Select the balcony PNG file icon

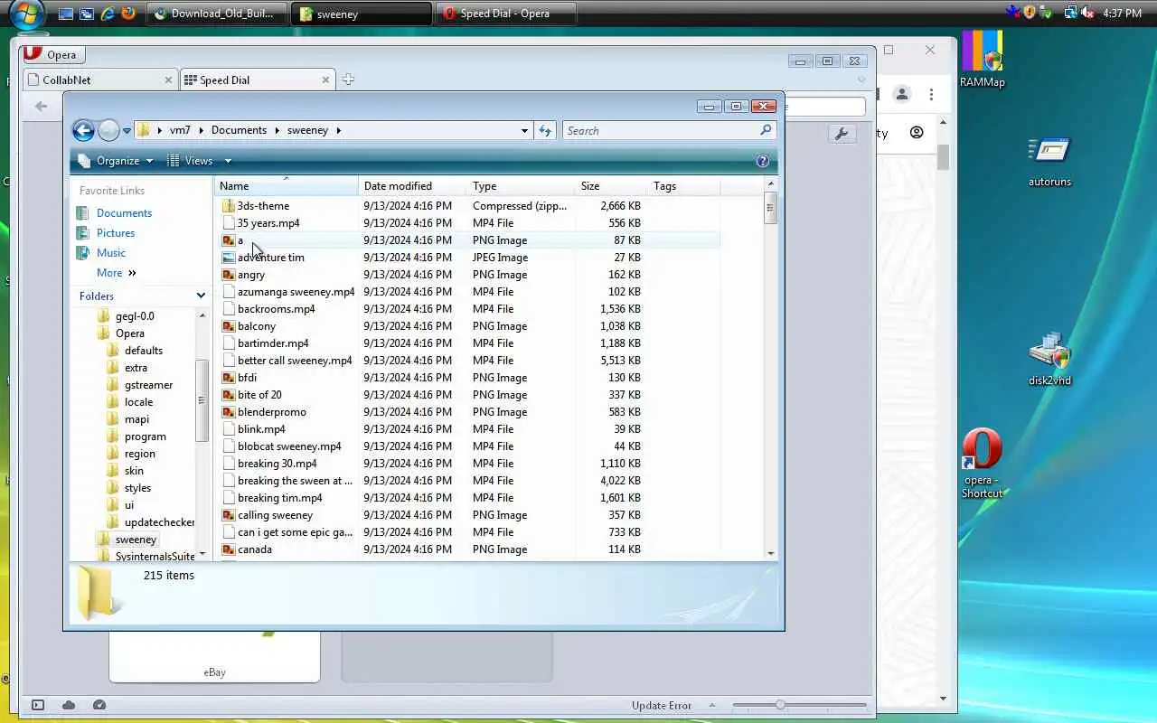click(x=229, y=326)
